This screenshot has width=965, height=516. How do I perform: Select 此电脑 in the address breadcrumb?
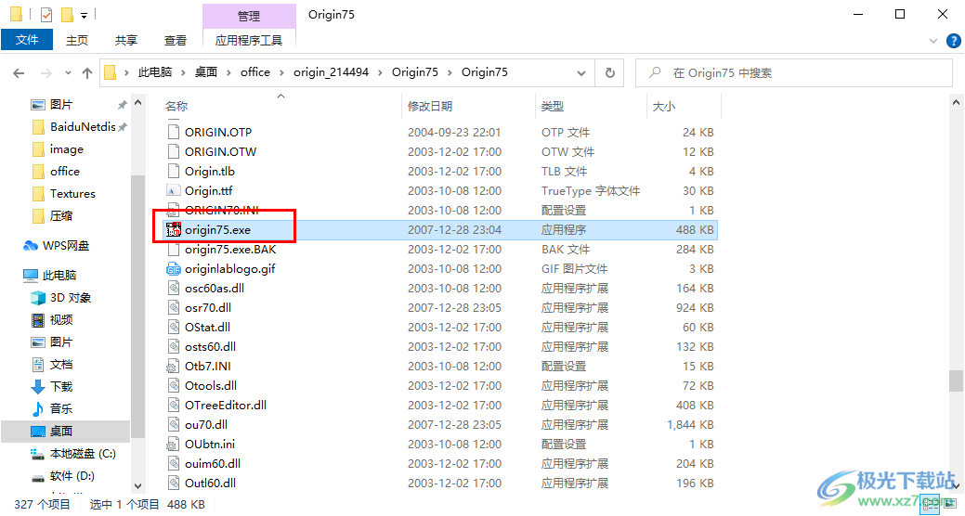point(155,72)
